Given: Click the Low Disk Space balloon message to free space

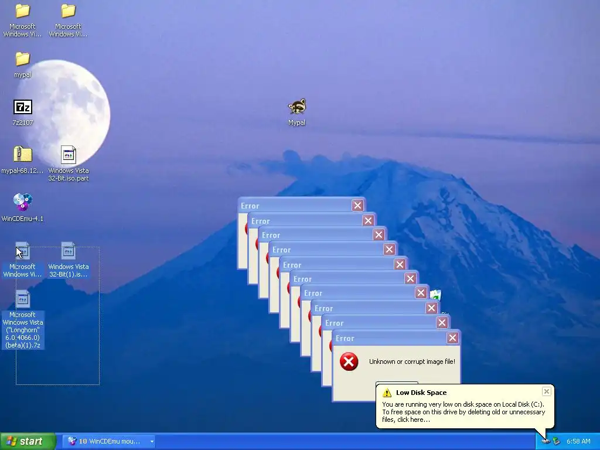Looking at the screenshot, I should click(x=463, y=412).
